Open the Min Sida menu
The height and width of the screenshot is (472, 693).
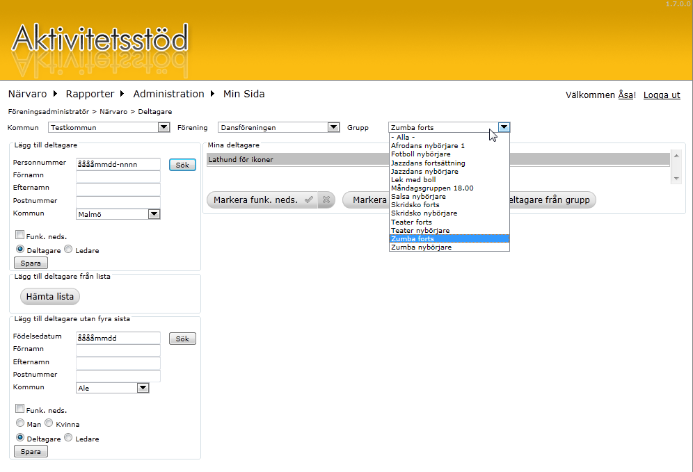(x=244, y=94)
